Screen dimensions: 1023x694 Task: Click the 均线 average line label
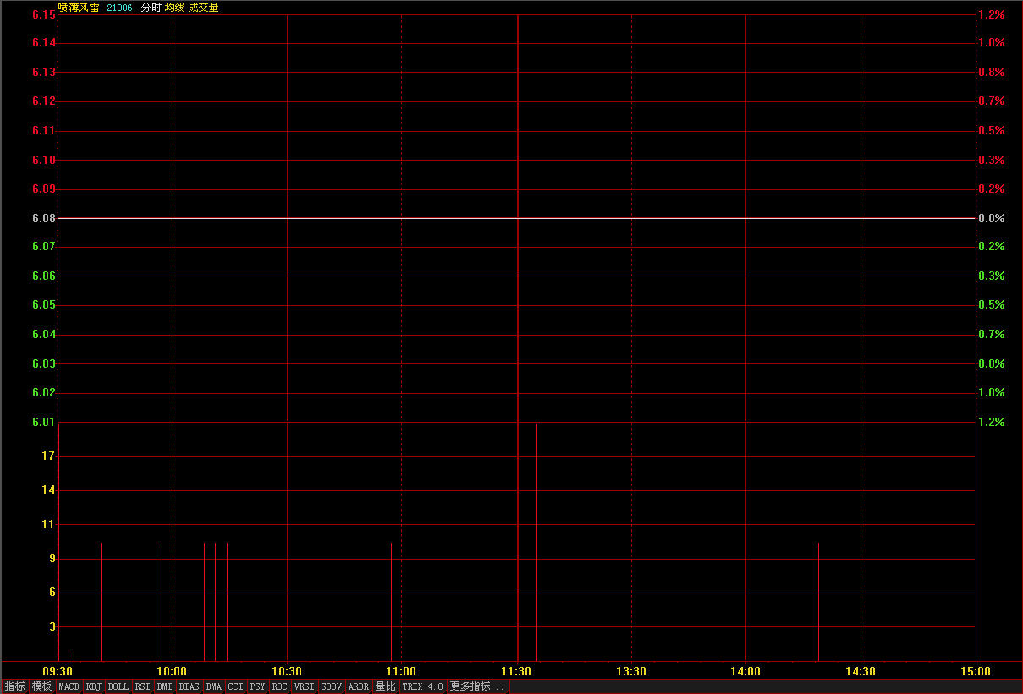(x=174, y=8)
